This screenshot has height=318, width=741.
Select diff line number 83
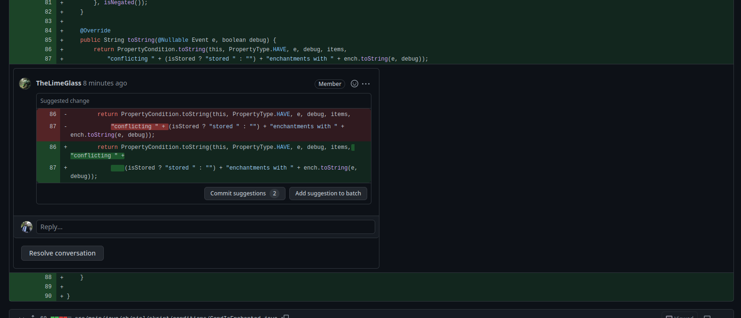[x=48, y=21]
